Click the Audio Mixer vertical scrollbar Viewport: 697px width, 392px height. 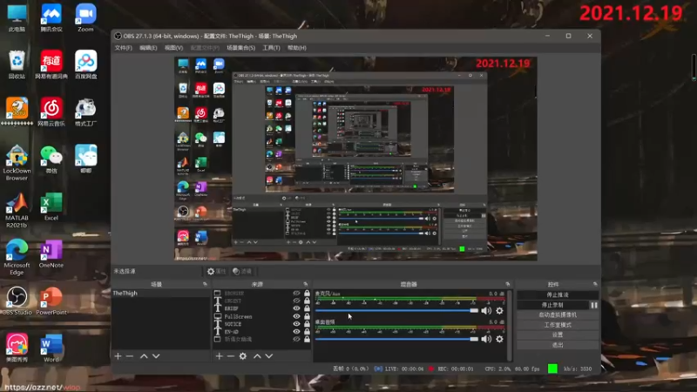510,325
